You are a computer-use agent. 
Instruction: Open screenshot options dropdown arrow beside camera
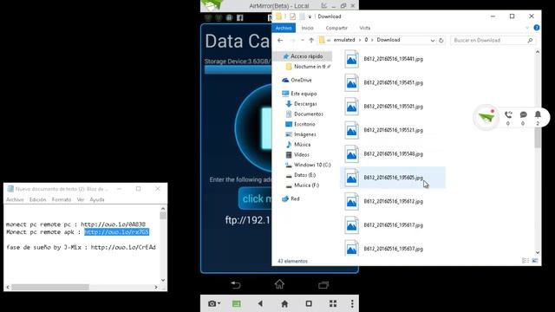219,303
